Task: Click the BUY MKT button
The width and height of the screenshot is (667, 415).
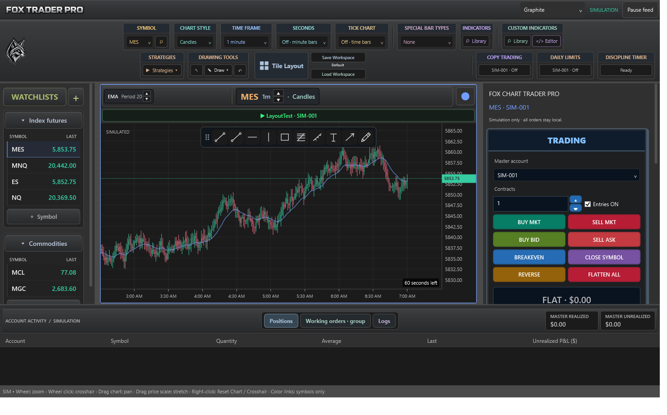Action: click(529, 222)
